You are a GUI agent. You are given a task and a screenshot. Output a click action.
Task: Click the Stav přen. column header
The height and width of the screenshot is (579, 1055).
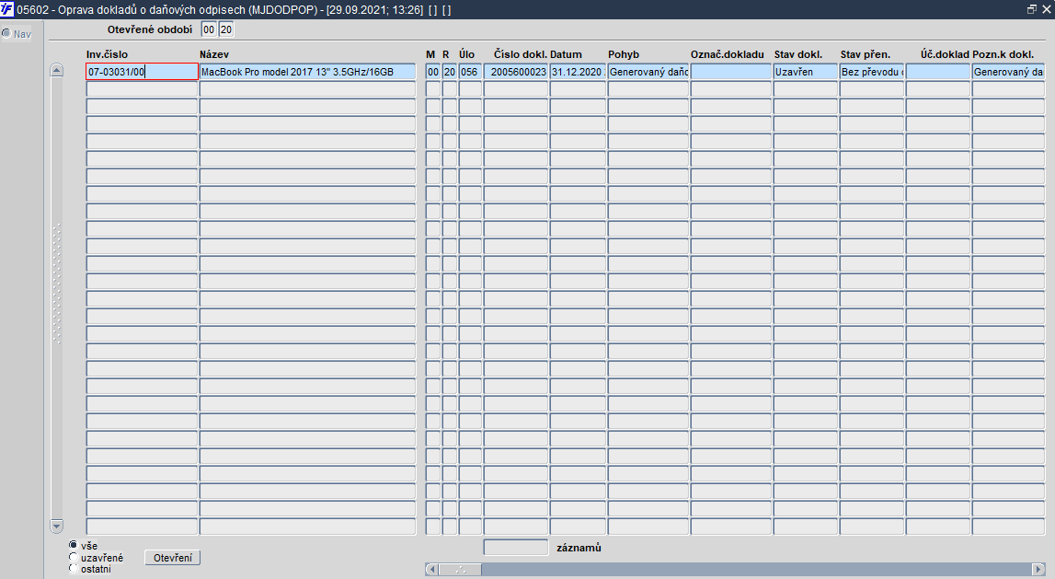pos(866,54)
